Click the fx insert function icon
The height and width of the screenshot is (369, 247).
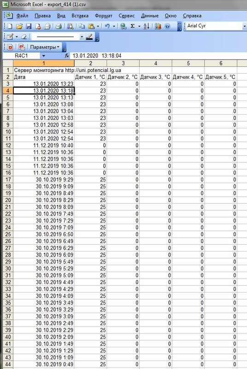coord(67,56)
